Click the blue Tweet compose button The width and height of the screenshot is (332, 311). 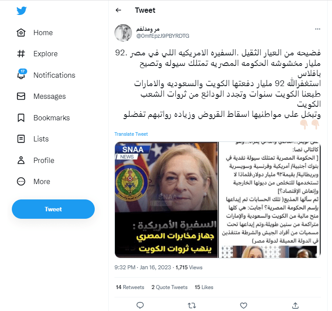tap(53, 209)
